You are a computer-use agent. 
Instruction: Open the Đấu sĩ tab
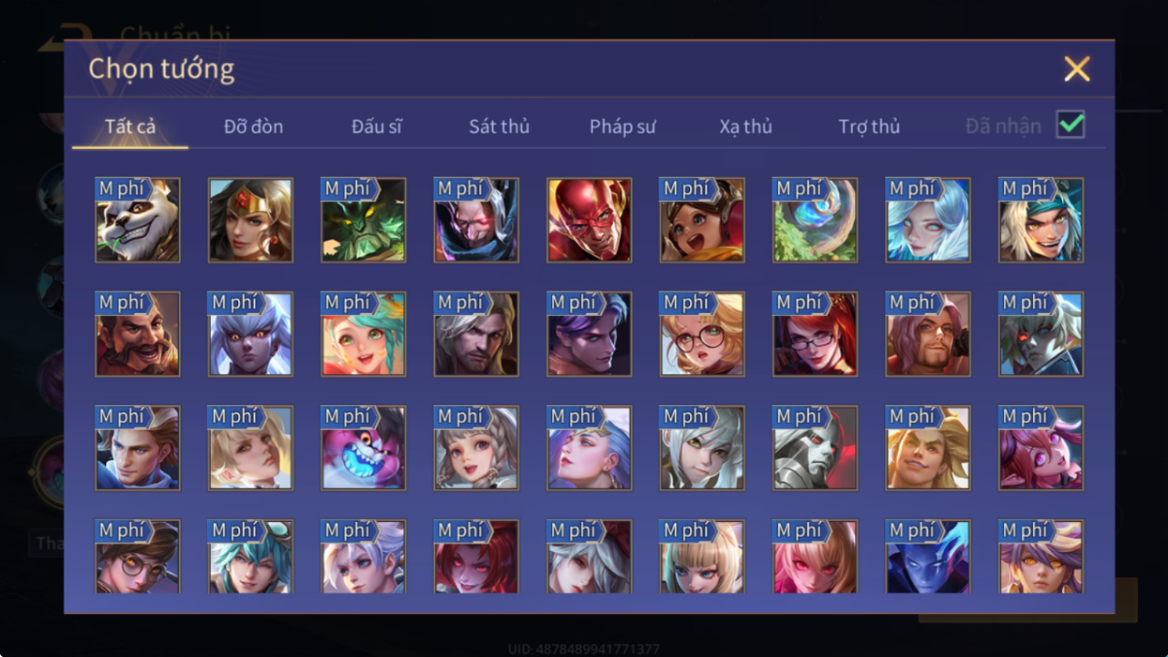pos(377,127)
